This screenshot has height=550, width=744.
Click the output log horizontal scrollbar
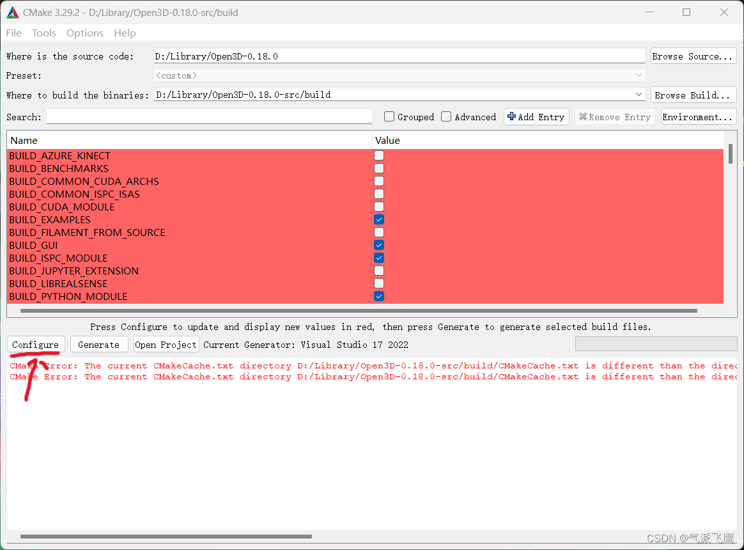pos(166,537)
